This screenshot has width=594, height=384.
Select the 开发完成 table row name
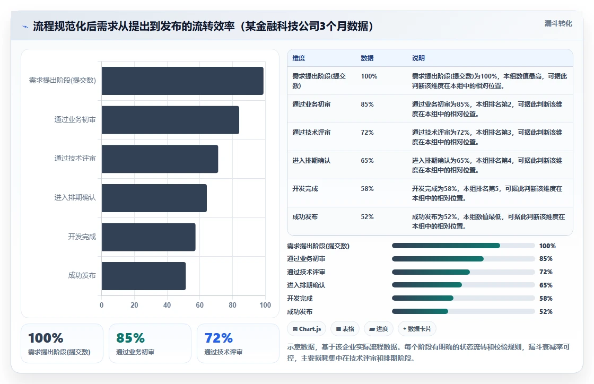tap(305, 189)
